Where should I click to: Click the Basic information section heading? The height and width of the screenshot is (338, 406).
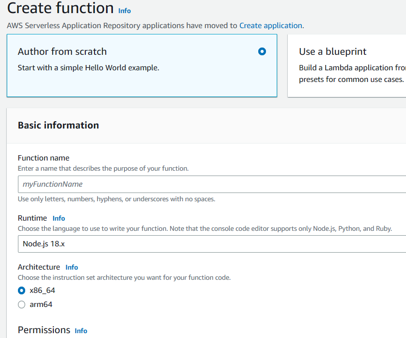[58, 125]
